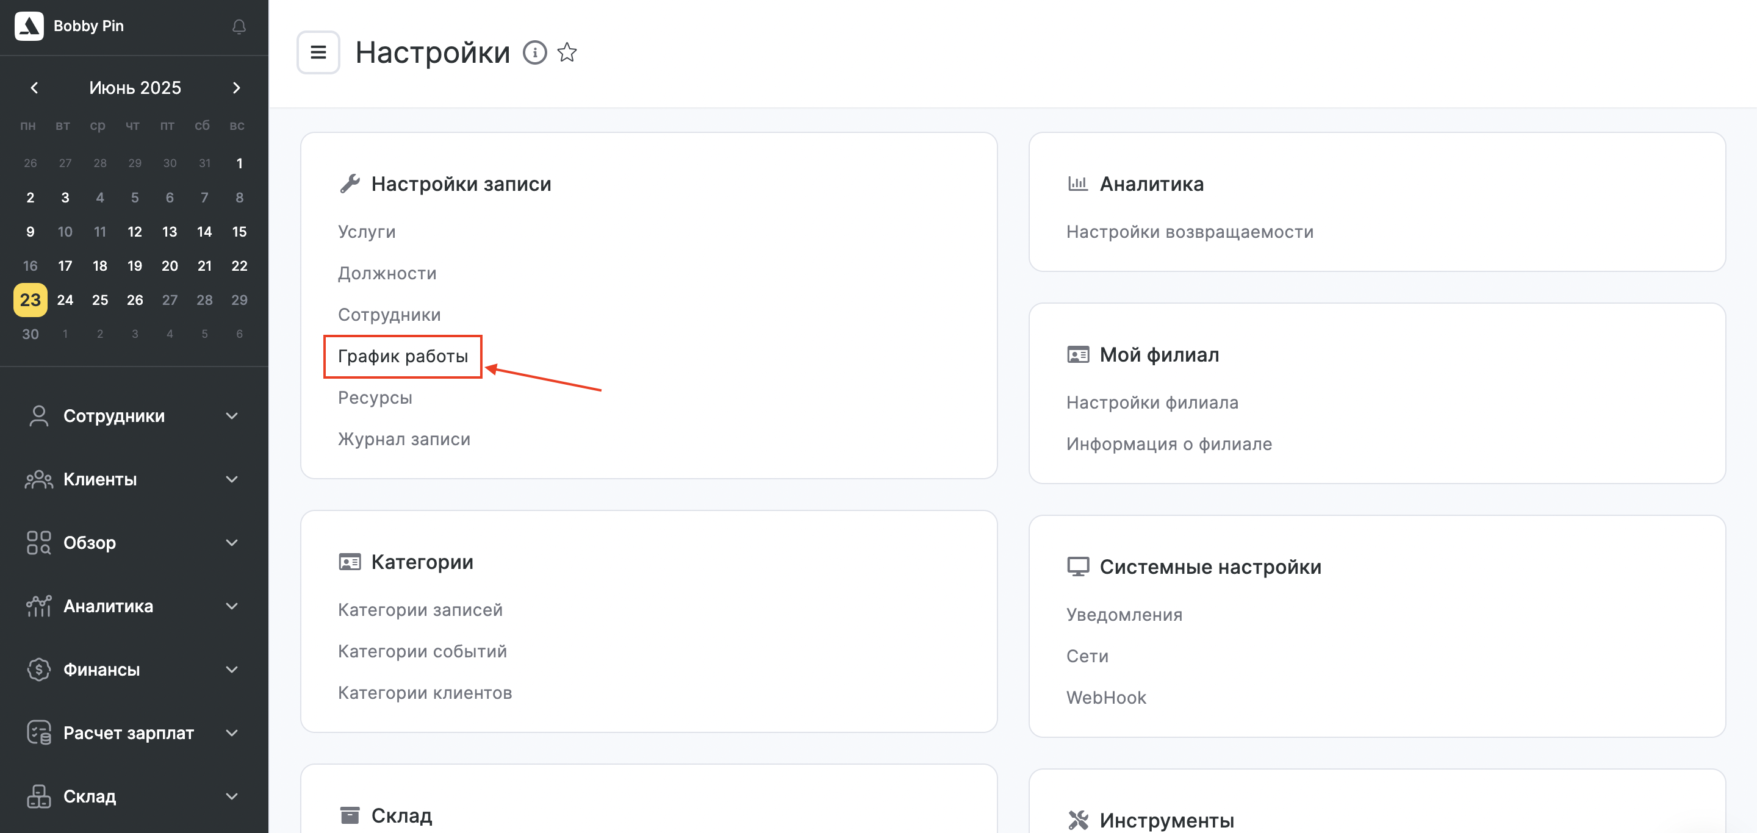Expand Обзор sidebar section chevron
This screenshot has height=833, width=1757.
232,543
